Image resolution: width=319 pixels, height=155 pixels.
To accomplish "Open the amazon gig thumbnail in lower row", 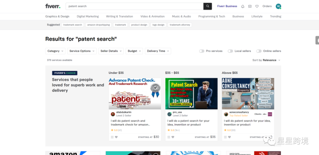I will click(73, 153).
